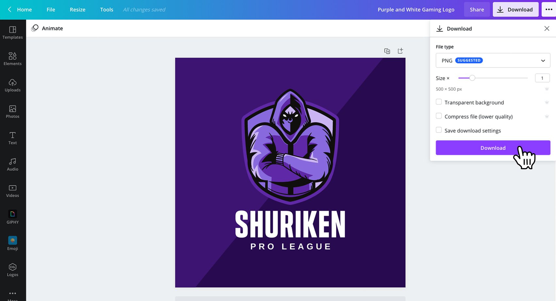
Task: Open the Elements panel
Action: click(x=12, y=58)
